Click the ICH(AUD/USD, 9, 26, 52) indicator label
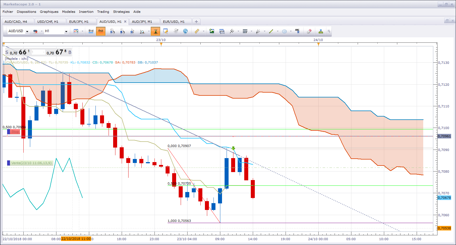The width and height of the screenshot is (456, 245). point(26,62)
